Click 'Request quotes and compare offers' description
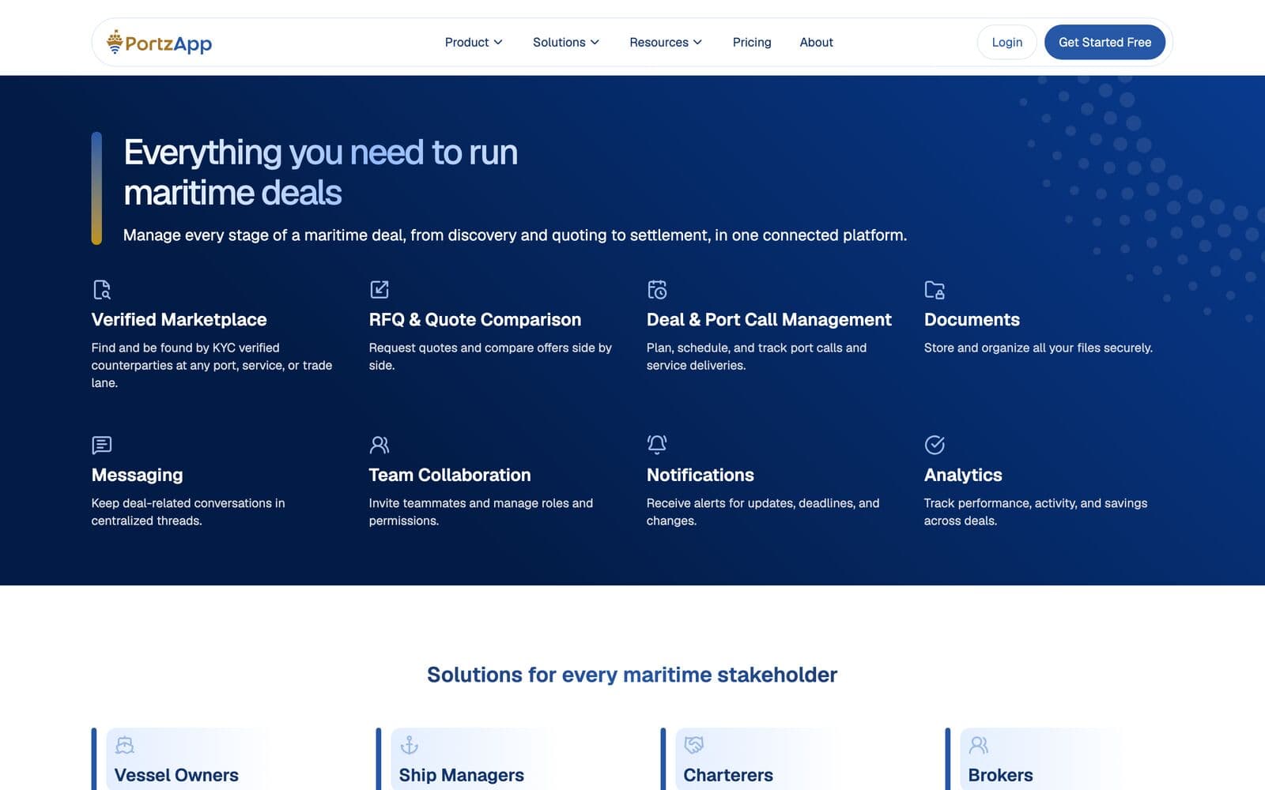Screen dimensions: 1265x790 490,356
